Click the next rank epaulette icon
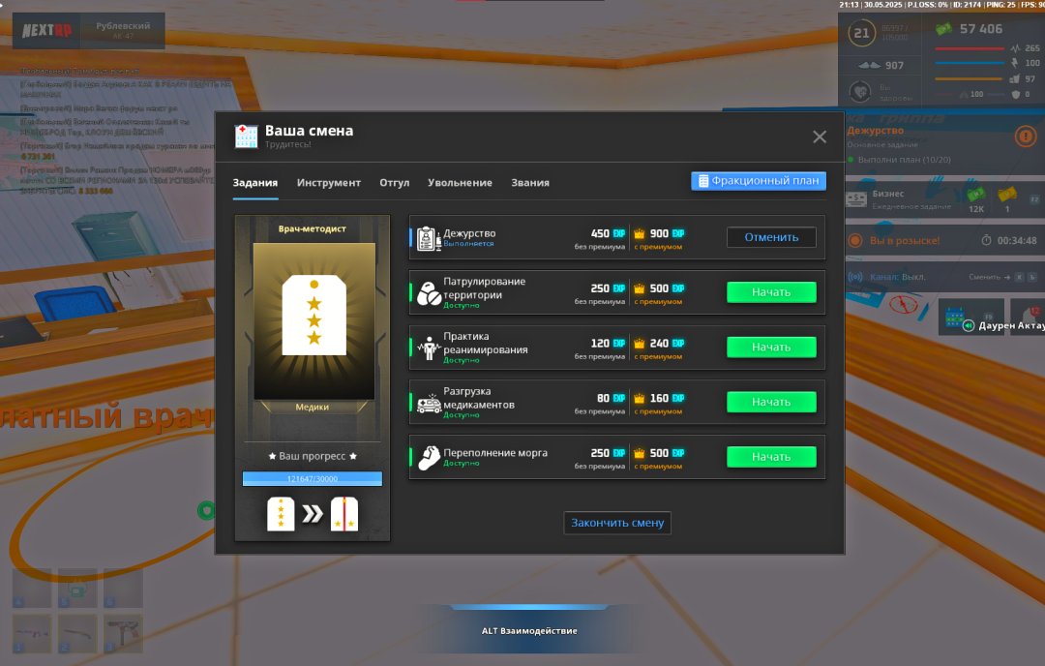 [344, 514]
